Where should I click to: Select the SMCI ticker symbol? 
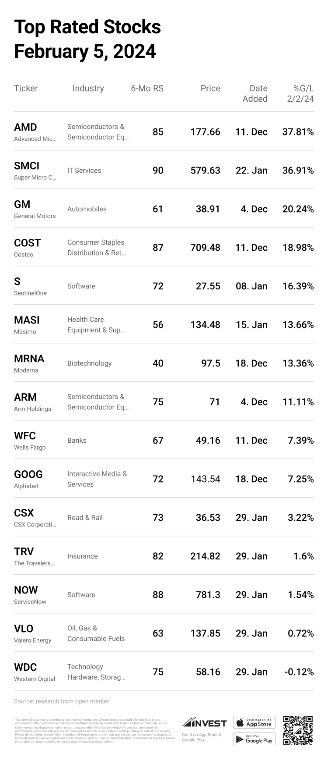tap(27, 166)
